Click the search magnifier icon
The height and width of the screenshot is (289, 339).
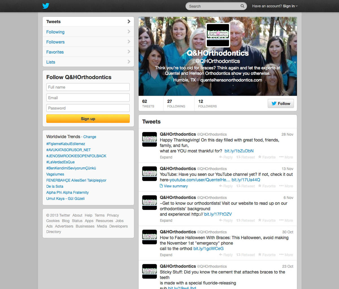coord(242,6)
